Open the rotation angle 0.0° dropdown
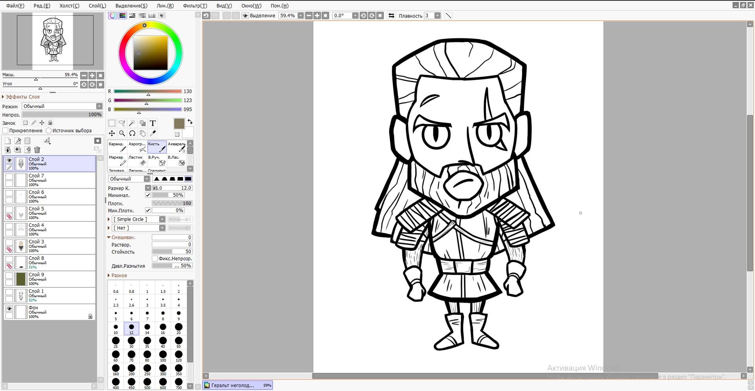The image size is (755, 391). point(355,16)
